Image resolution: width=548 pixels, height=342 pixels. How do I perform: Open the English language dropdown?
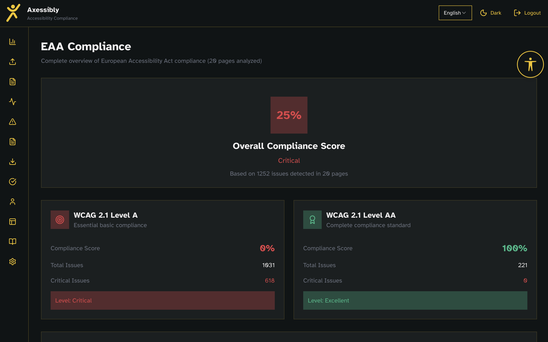pyautogui.click(x=455, y=13)
